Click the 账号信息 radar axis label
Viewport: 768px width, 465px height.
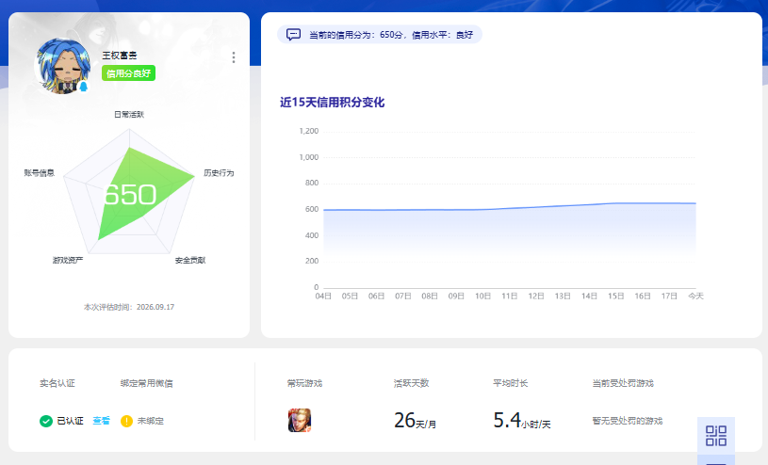click(x=40, y=173)
